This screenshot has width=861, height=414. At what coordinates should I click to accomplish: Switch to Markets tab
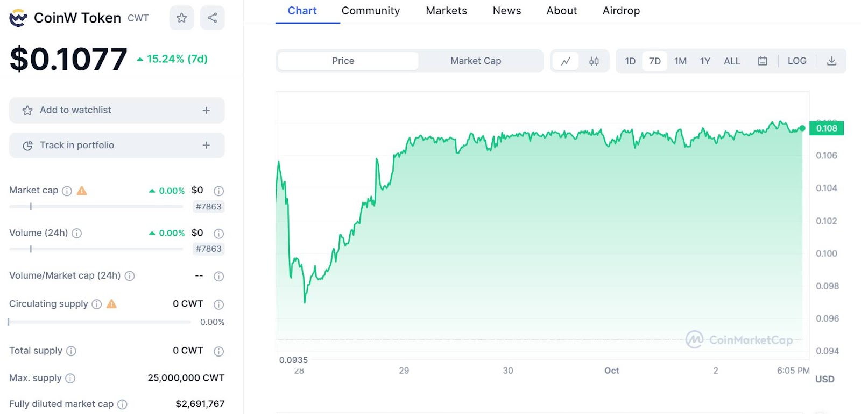tap(447, 11)
